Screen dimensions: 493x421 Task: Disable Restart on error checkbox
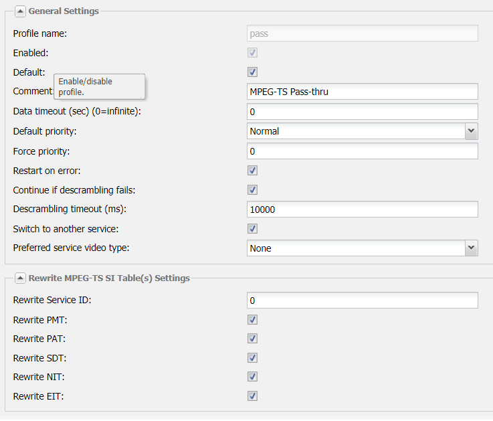(x=252, y=171)
